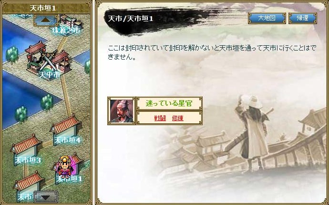Click the 天市垣1 map panel title

(43, 9)
